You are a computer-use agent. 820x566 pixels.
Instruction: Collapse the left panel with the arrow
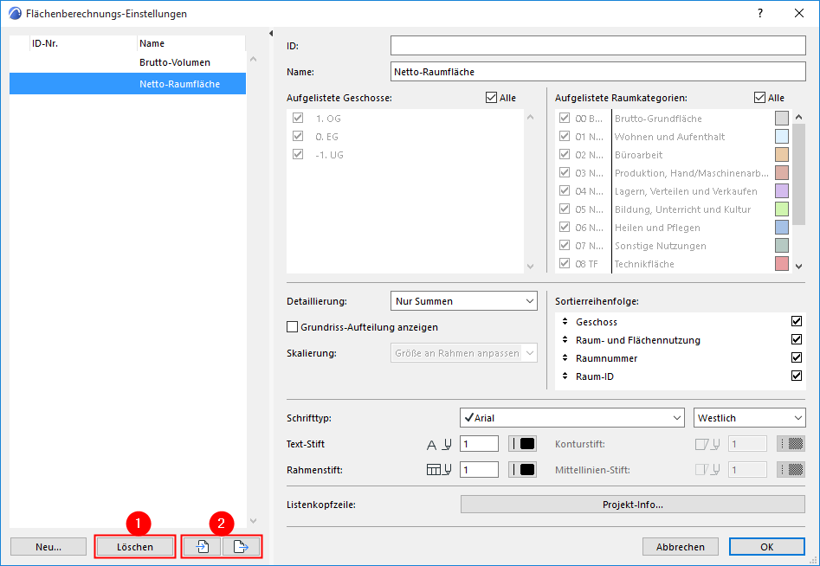pos(271,34)
